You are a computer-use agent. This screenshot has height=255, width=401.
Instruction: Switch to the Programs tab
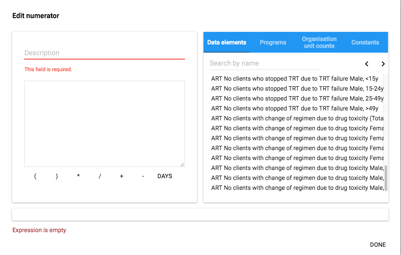pyautogui.click(x=273, y=42)
